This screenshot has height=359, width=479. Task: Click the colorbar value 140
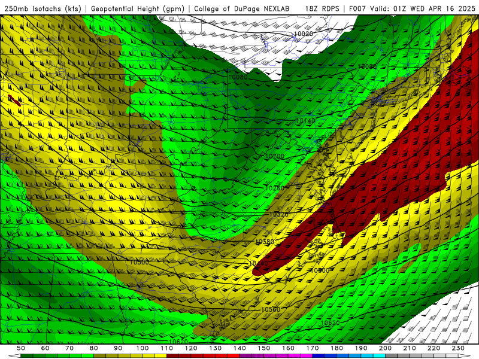coord(240,348)
